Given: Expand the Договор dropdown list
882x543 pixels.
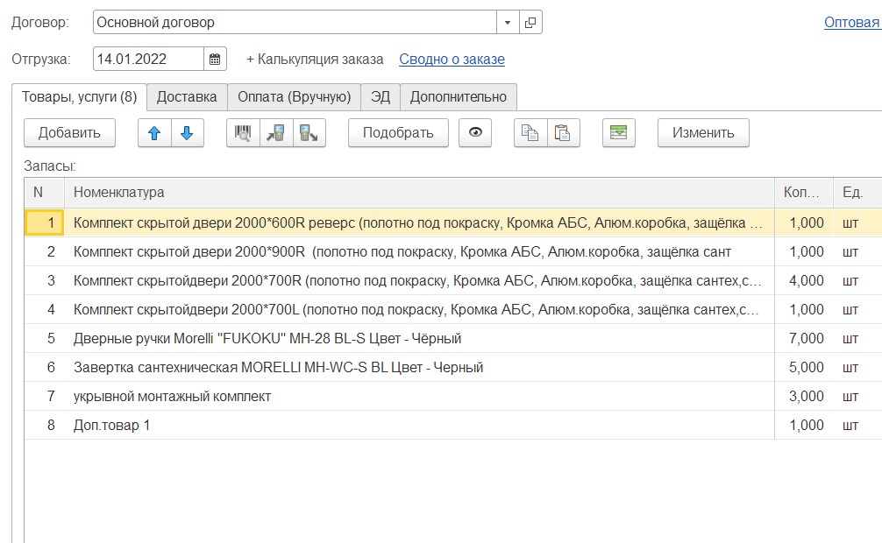Looking at the screenshot, I should [x=509, y=23].
